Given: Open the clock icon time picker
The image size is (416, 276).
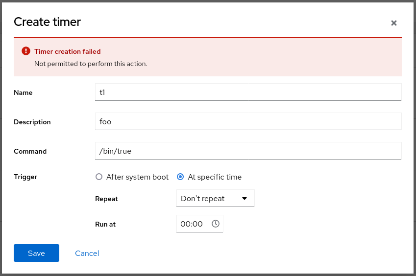Looking at the screenshot, I should point(216,224).
